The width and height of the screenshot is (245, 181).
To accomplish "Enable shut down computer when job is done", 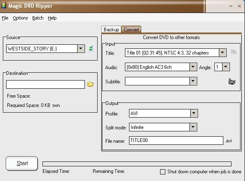I will pyautogui.click(x=163, y=172).
